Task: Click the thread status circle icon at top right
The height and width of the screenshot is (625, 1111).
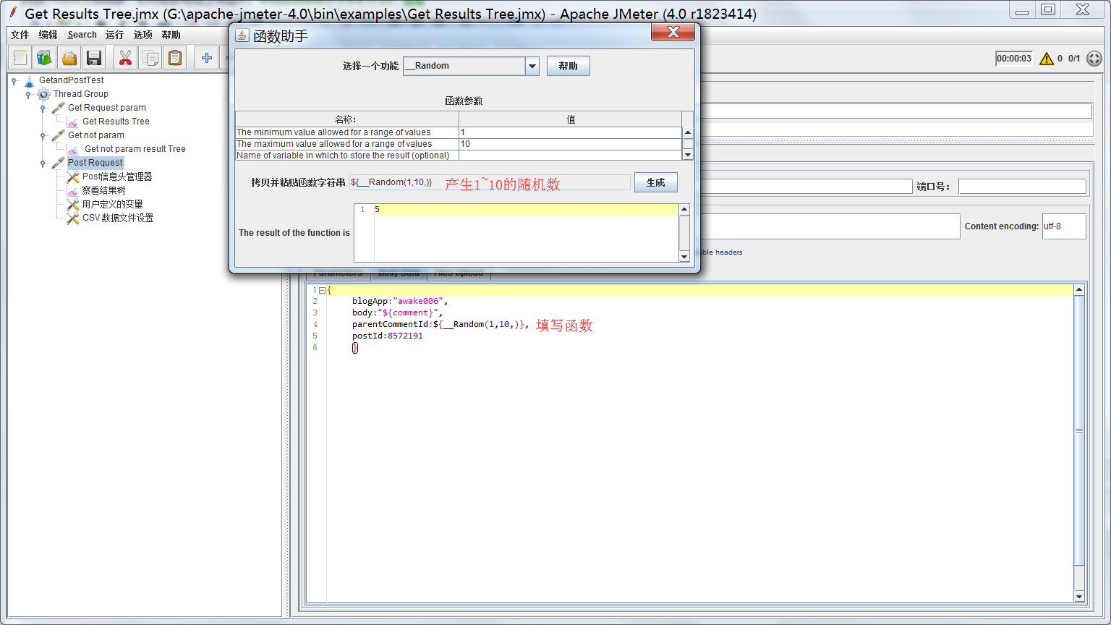Action: (x=1094, y=59)
